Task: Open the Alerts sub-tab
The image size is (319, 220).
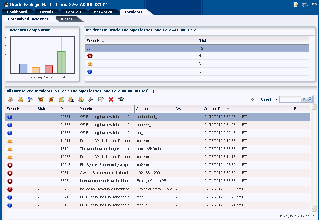Action: coord(66,19)
